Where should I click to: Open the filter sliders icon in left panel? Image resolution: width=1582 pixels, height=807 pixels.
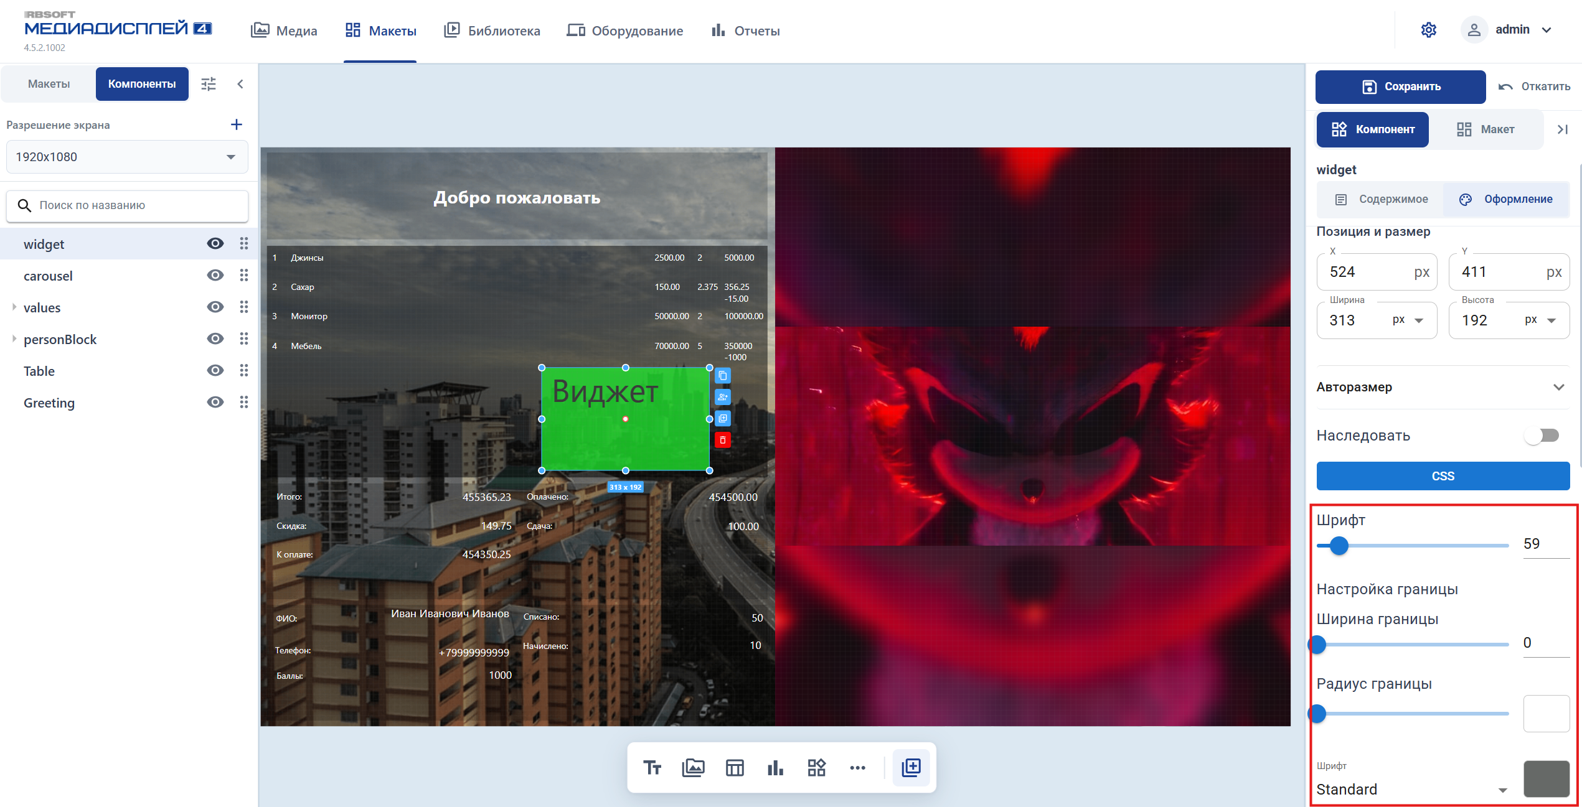click(x=209, y=84)
